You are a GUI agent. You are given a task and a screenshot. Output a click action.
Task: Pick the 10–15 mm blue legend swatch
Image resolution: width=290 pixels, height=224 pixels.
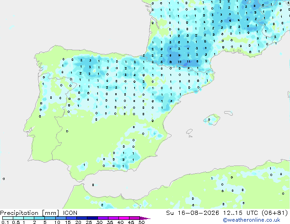click(x=60, y=218)
